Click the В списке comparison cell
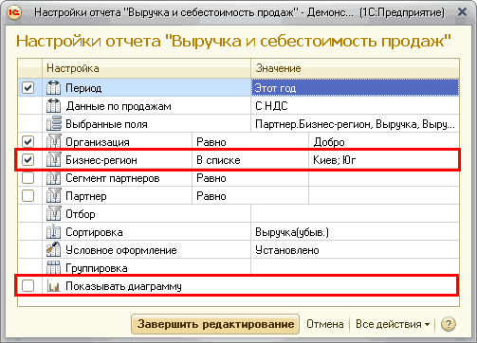The width and height of the screenshot is (477, 343). (x=250, y=160)
